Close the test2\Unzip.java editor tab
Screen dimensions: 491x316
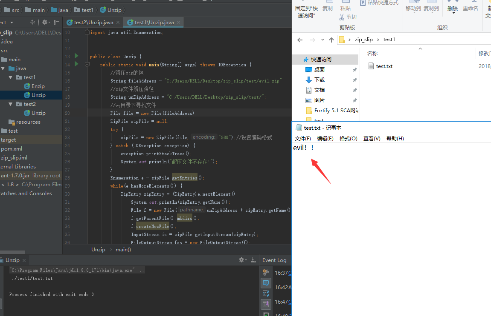(x=118, y=23)
